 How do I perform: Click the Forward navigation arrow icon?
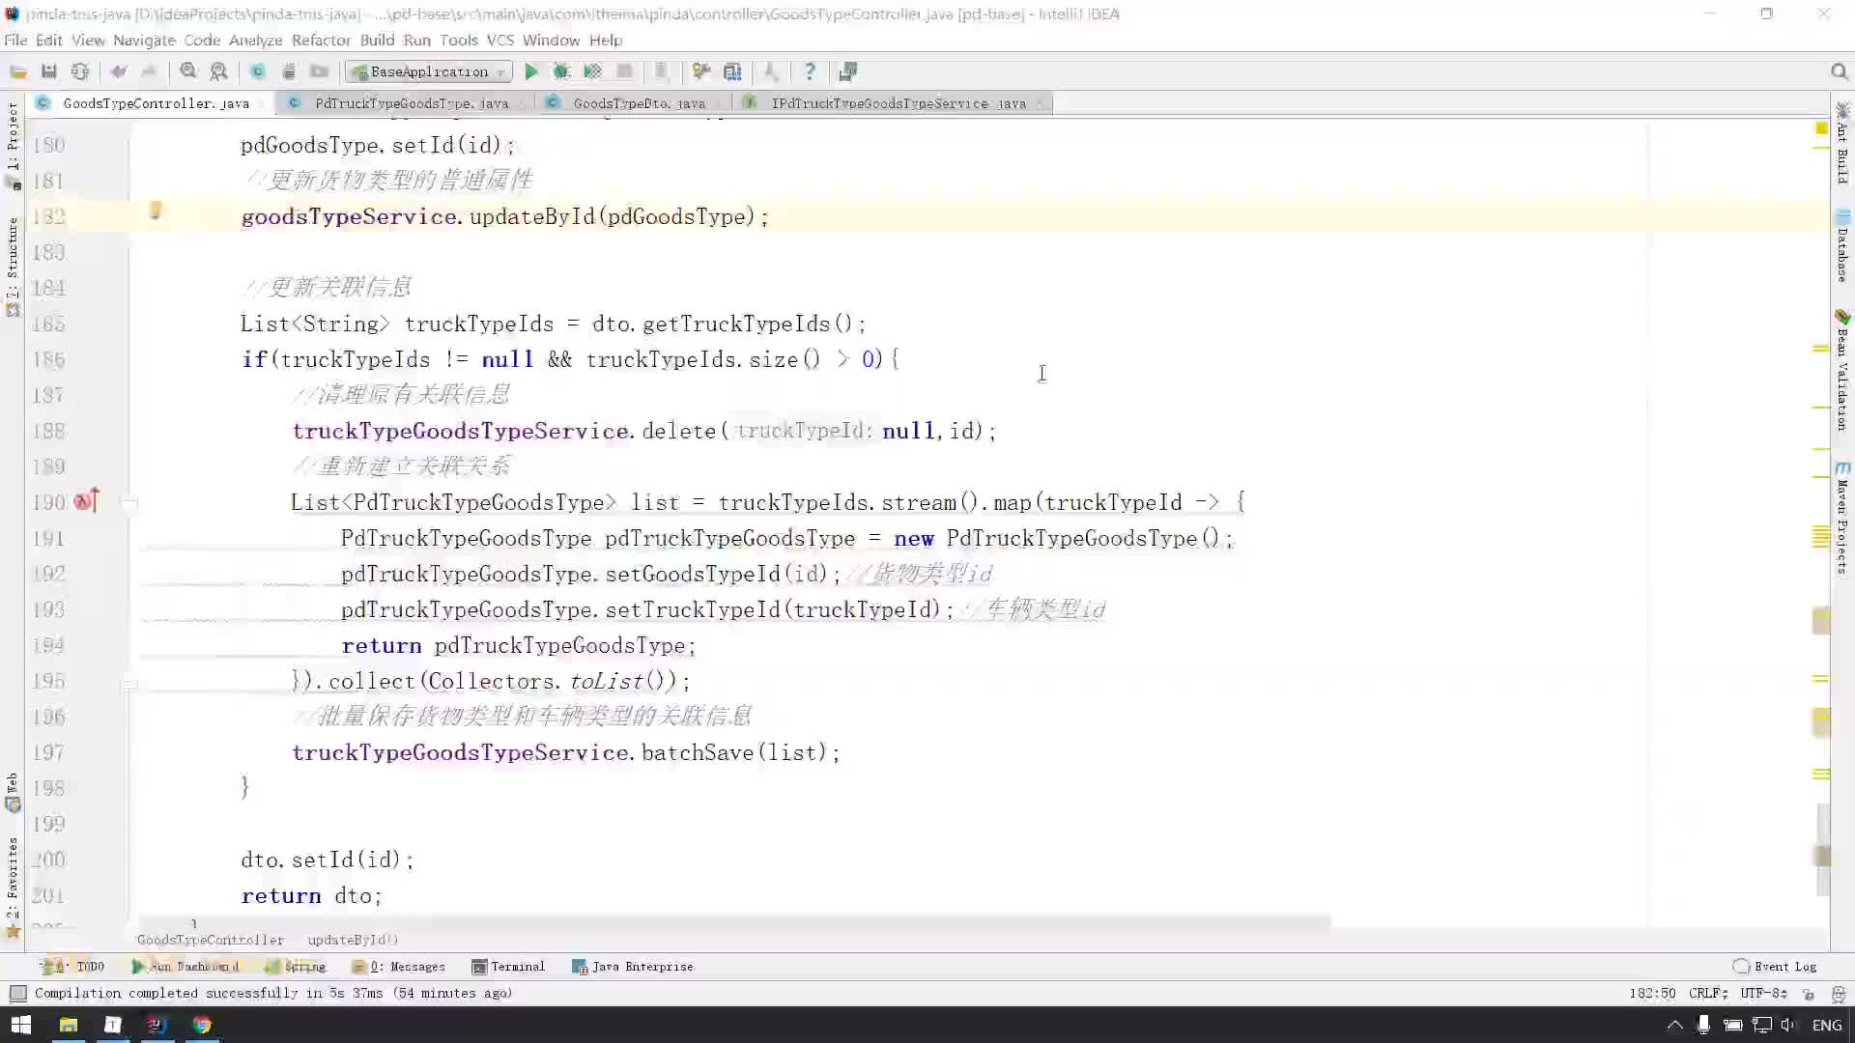[x=150, y=71]
